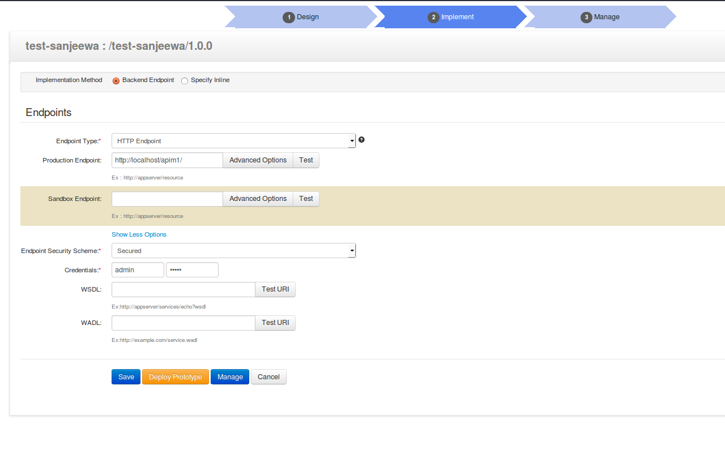
Task: Collapse extra settings via Show Less Options
Action: pyautogui.click(x=139, y=234)
